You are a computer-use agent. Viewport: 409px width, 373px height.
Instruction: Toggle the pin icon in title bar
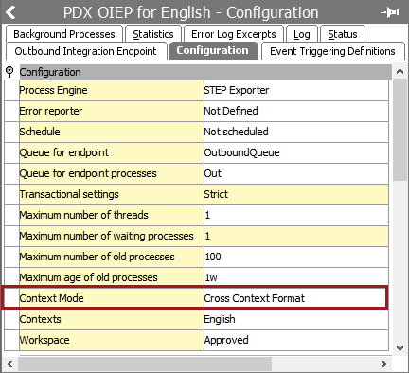click(x=390, y=12)
